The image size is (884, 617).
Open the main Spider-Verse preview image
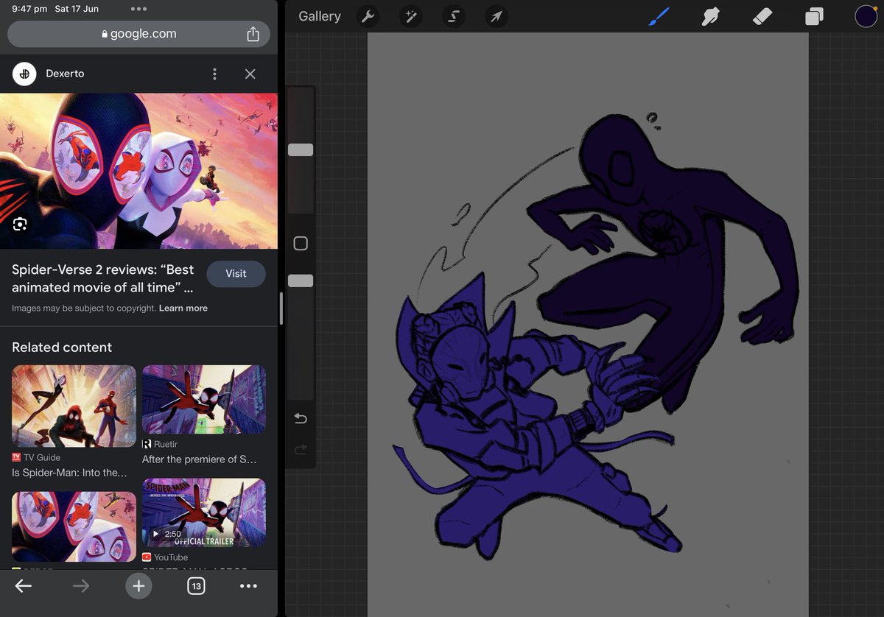138,171
